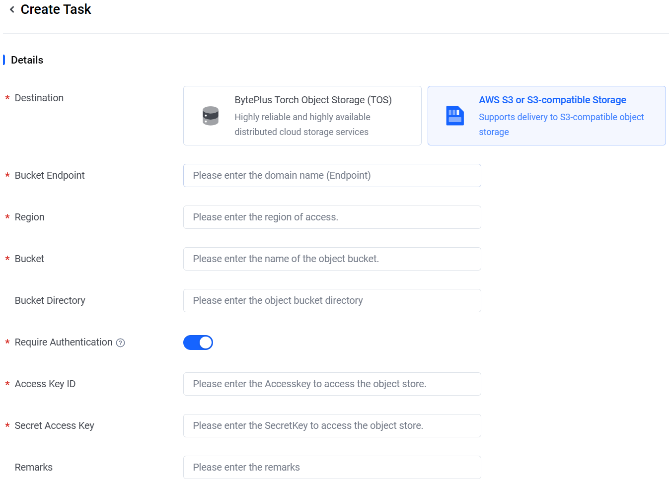
Task: Click the Create Task page title
Action: coord(56,9)
